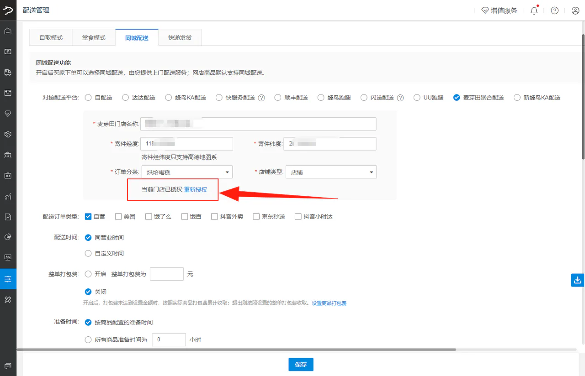
Task: Open the help question mark in header
Action: click(x=554, y=10)
